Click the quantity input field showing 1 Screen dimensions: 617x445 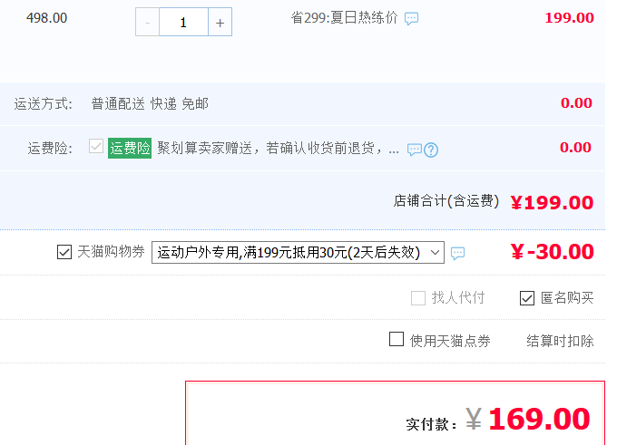coord(183,23)
